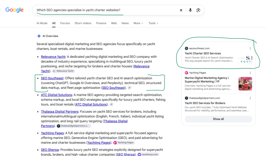Start voice search with microphone icon
Viewport: 266px width, 156px height.
[x=190, y=10]
